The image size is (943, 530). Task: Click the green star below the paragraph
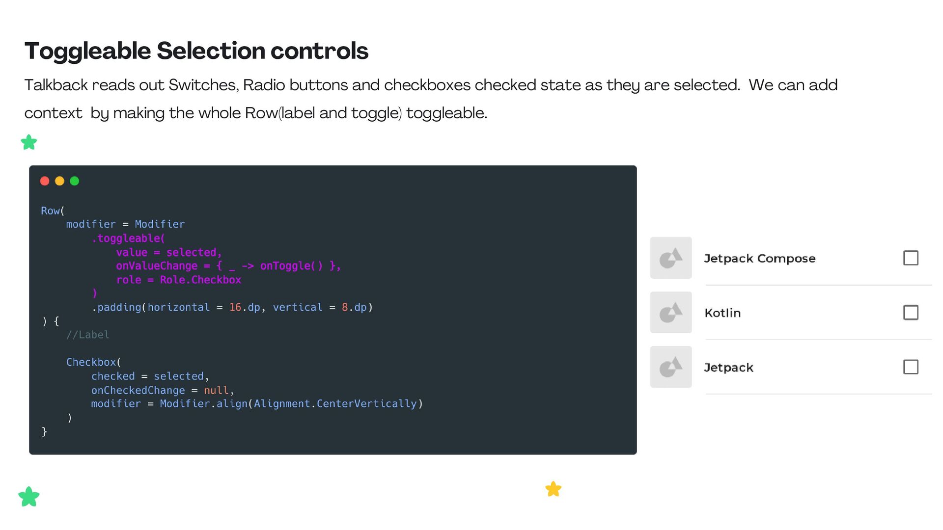pos(29,142)
